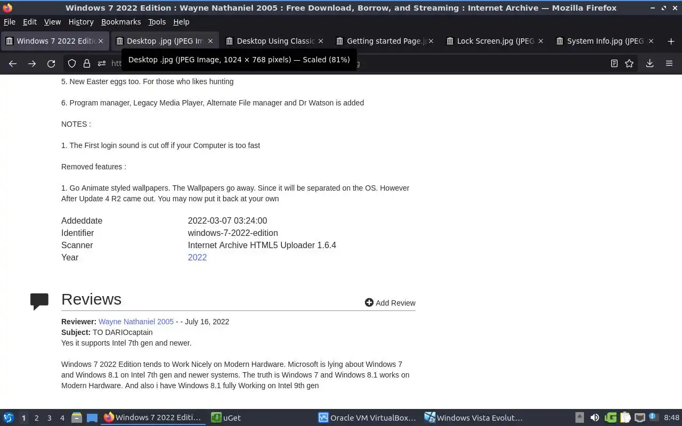Open the View menu
The height and width of the screenshot is (426, 682).
tap(52, 22)
